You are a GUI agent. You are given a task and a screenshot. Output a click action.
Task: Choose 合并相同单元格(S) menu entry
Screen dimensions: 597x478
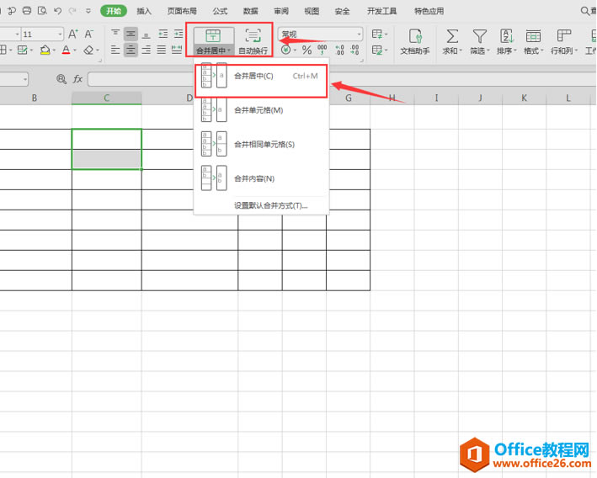(261, 144)
